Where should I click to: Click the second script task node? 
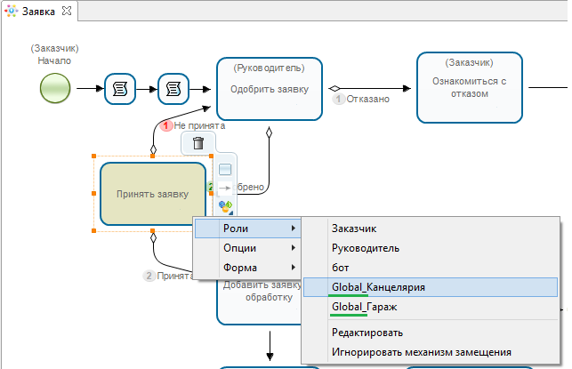pos(173,89)
